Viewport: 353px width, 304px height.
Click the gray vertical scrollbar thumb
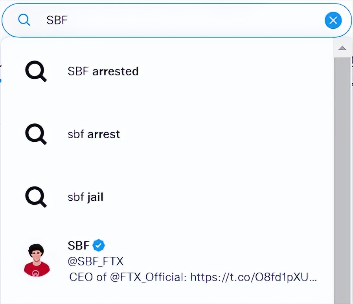tap(342, 177)
